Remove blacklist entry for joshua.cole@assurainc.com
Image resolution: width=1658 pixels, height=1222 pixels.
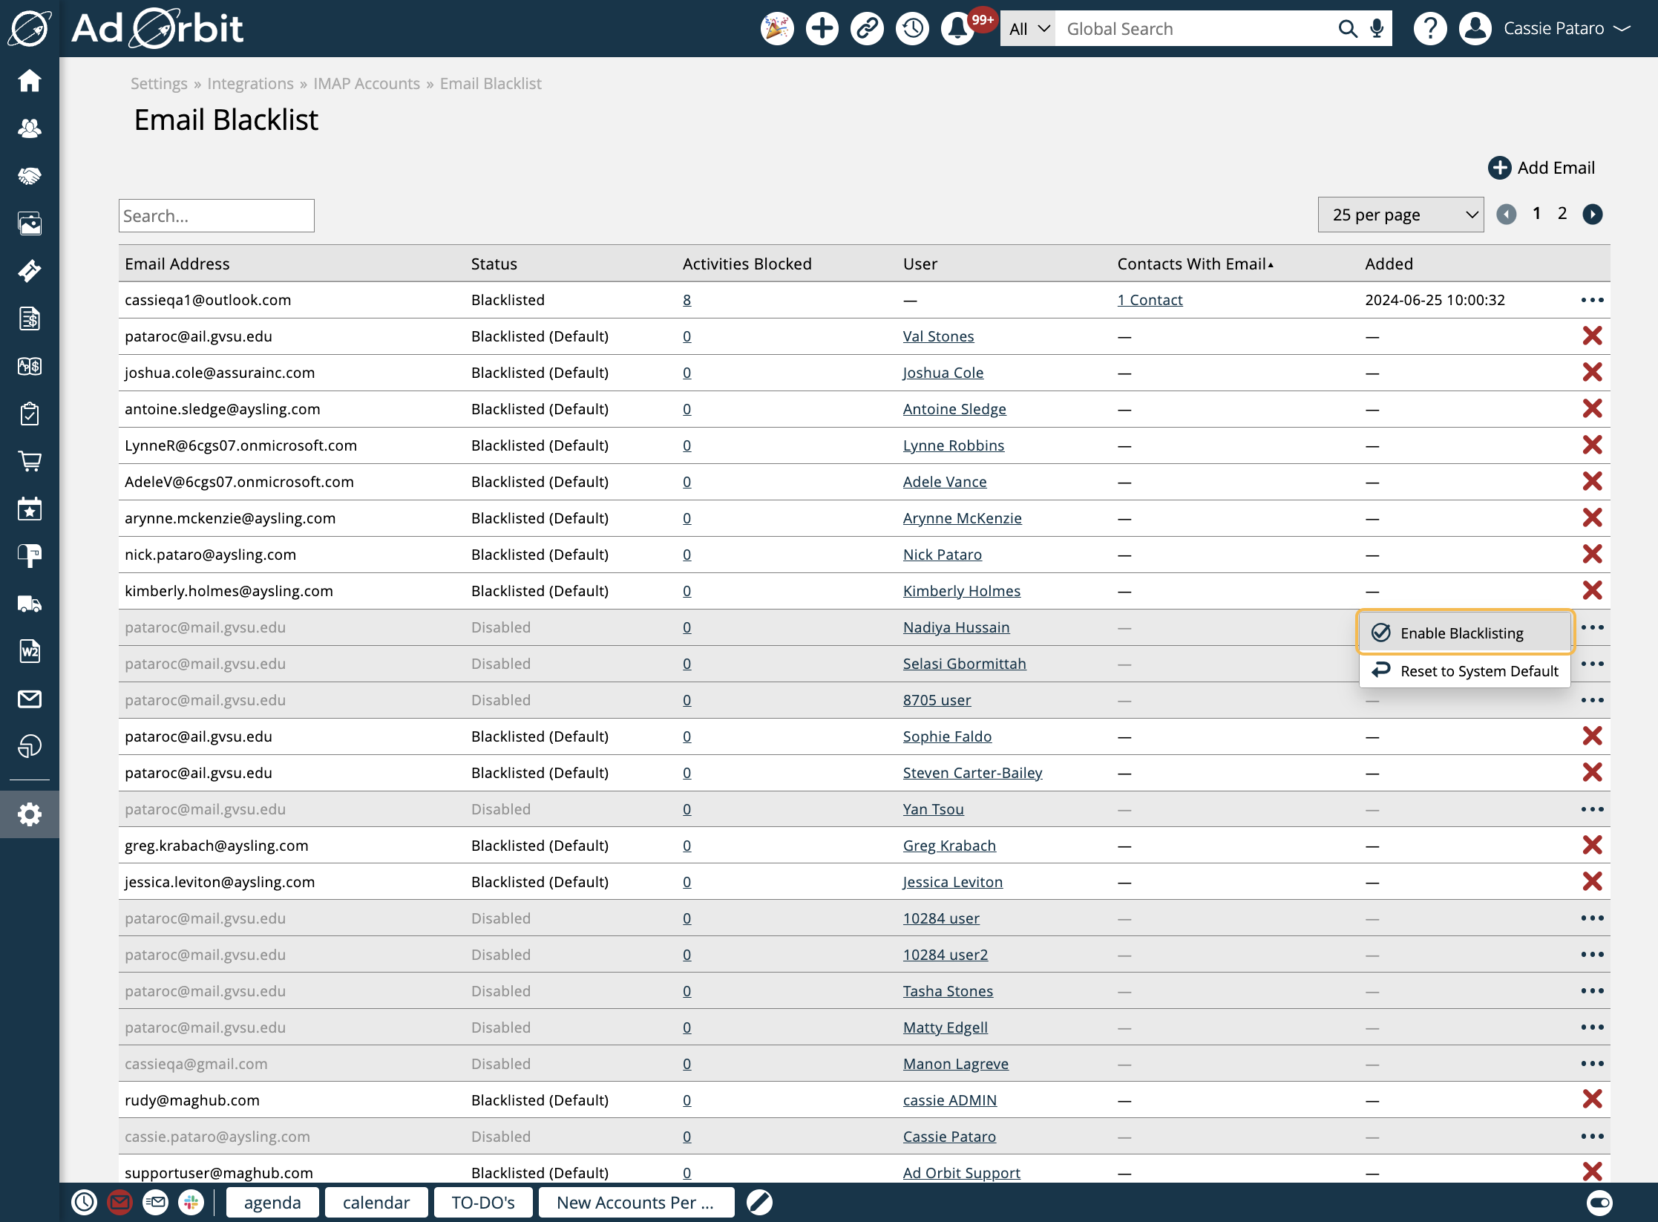pos(1592,373)
